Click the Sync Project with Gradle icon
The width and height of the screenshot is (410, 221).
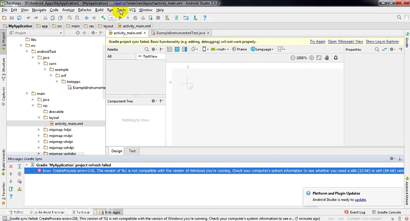coord(176,18)
